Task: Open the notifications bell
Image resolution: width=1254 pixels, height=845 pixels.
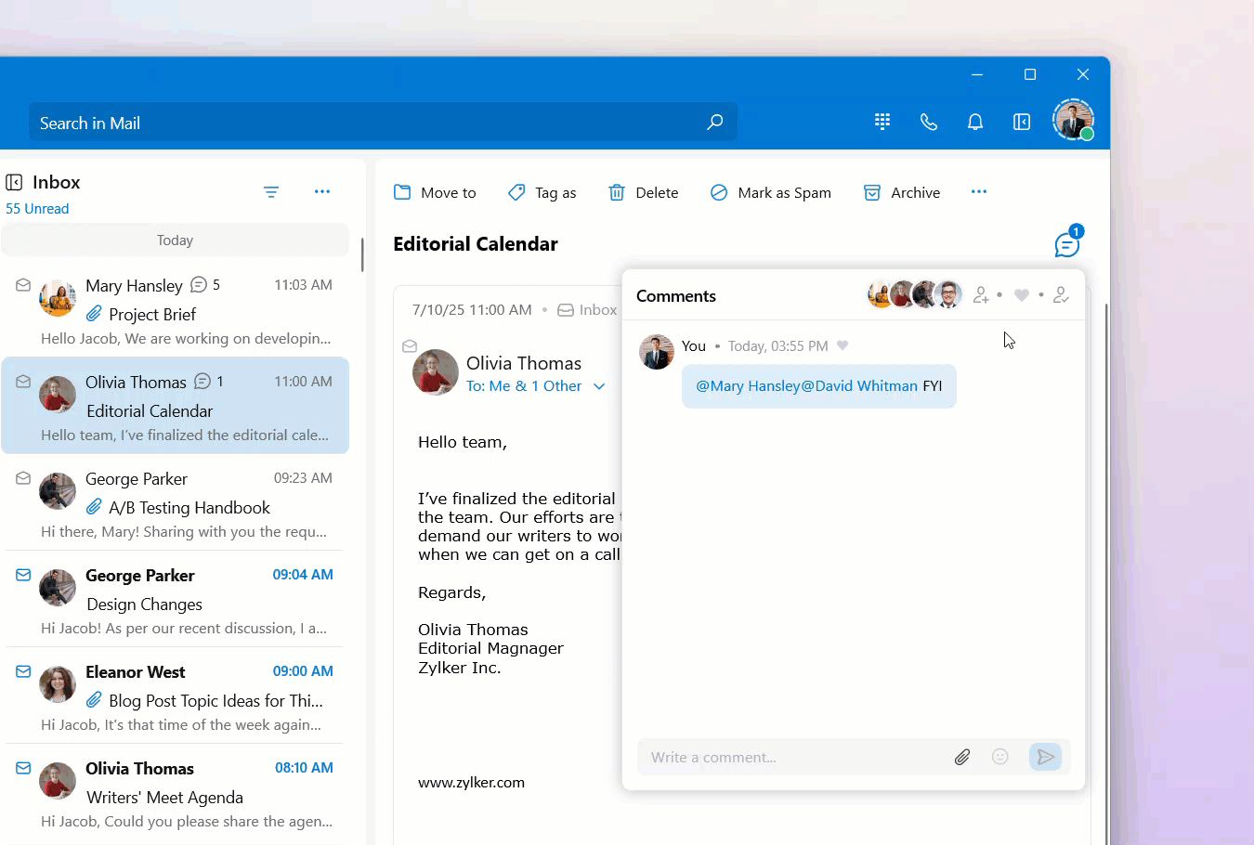Action: [x=975, y=122]
